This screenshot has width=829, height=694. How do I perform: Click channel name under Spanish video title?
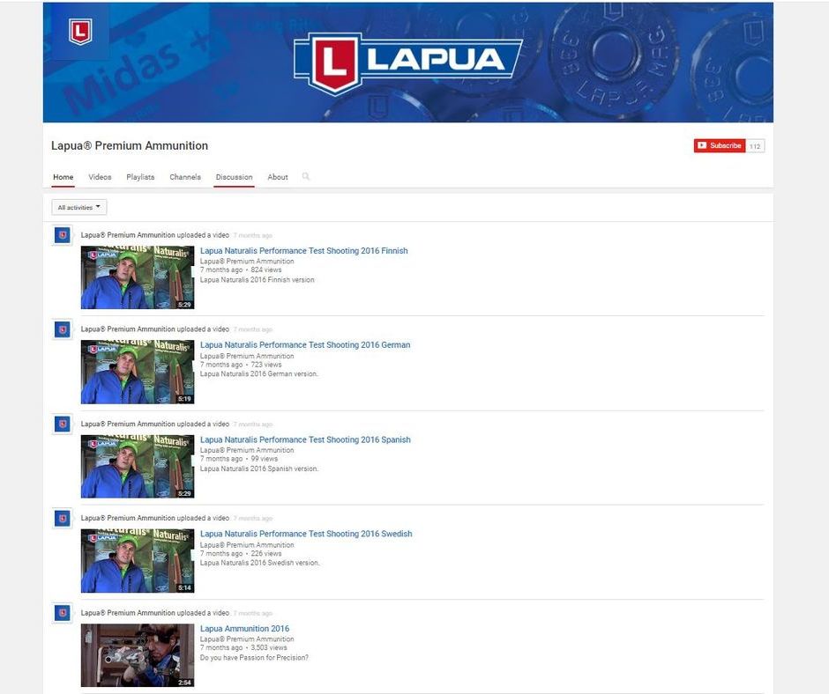[247, 450]
